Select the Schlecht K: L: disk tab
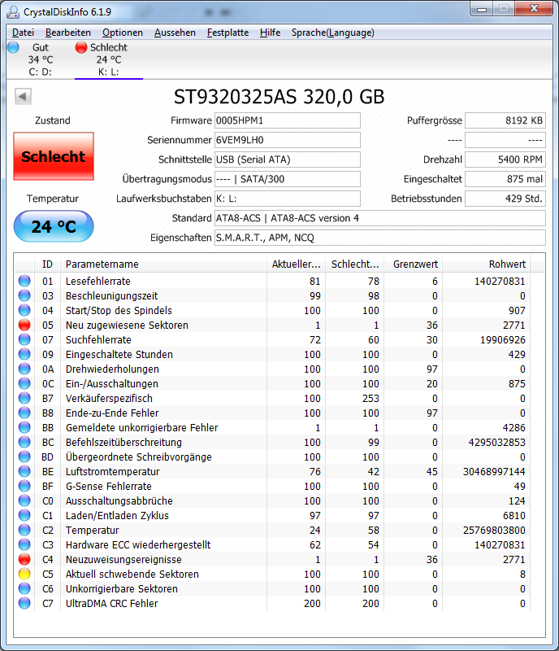 109,59
